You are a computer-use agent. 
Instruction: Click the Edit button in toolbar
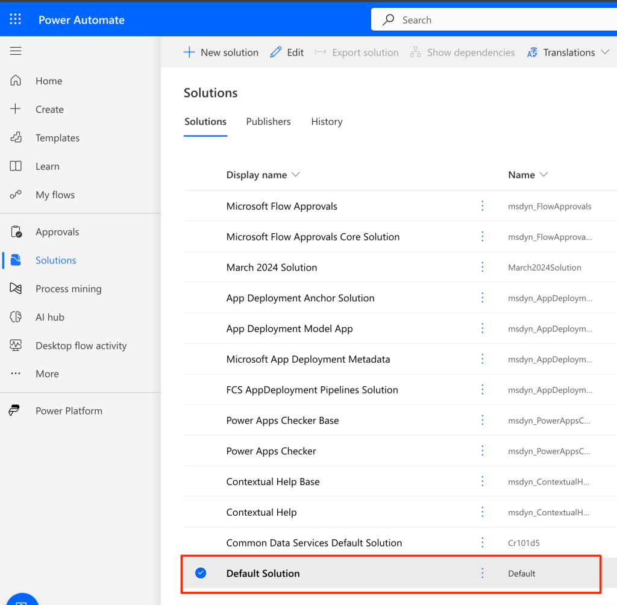pos(287,52)
